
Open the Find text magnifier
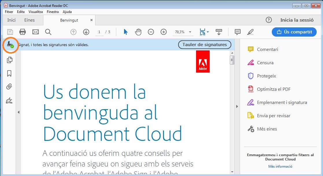48,32
